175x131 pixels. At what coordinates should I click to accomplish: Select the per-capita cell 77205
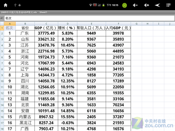(x=118, y=75)
